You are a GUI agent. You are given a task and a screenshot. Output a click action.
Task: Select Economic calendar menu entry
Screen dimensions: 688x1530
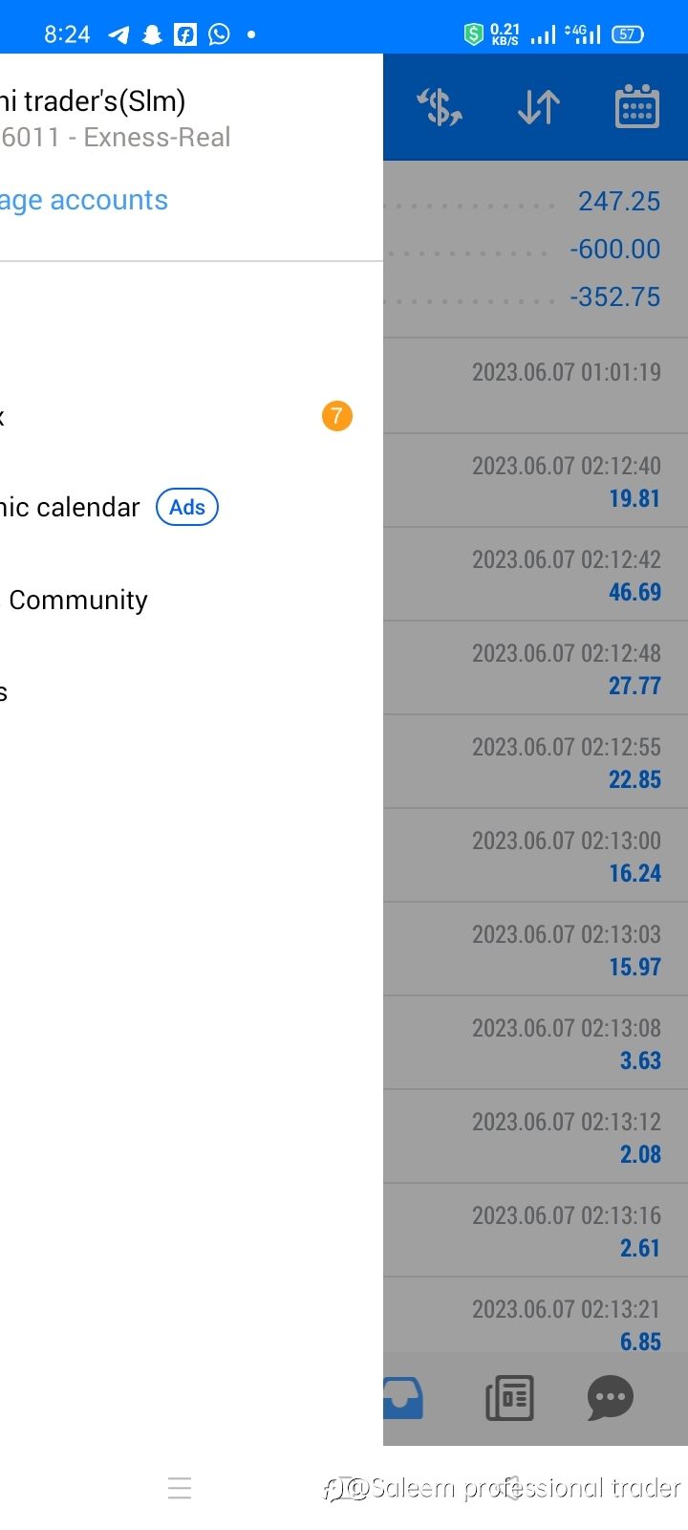70,507
